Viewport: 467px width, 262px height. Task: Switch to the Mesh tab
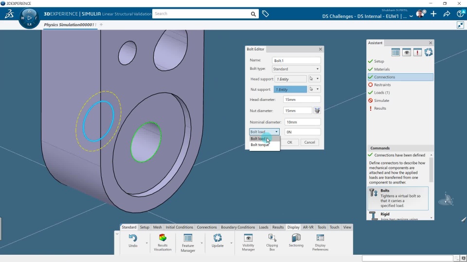click(157, 227)
